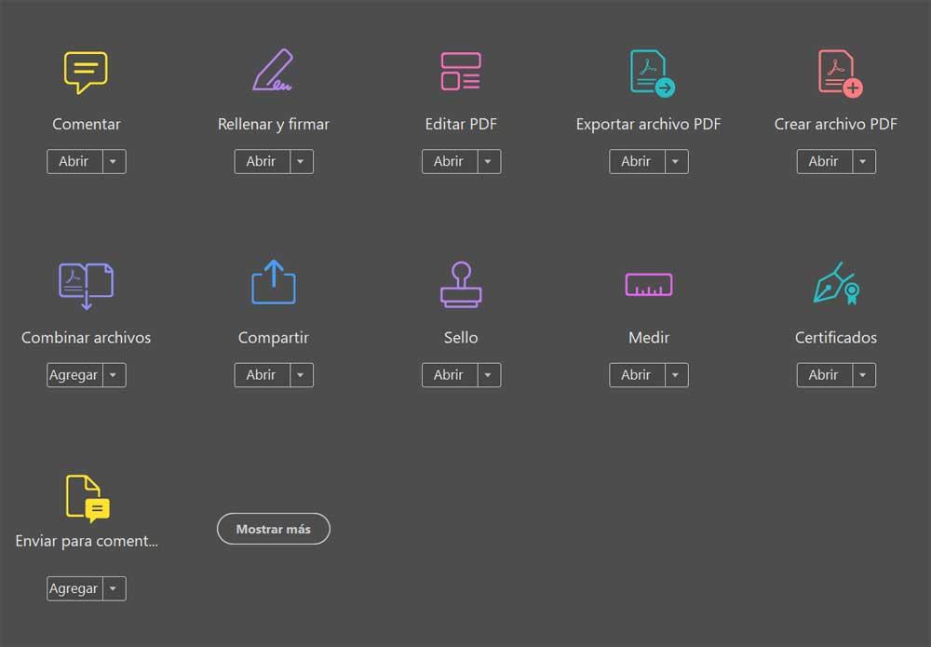Click the Mostrar más button
931x647 pixels.
pos(273,529)
